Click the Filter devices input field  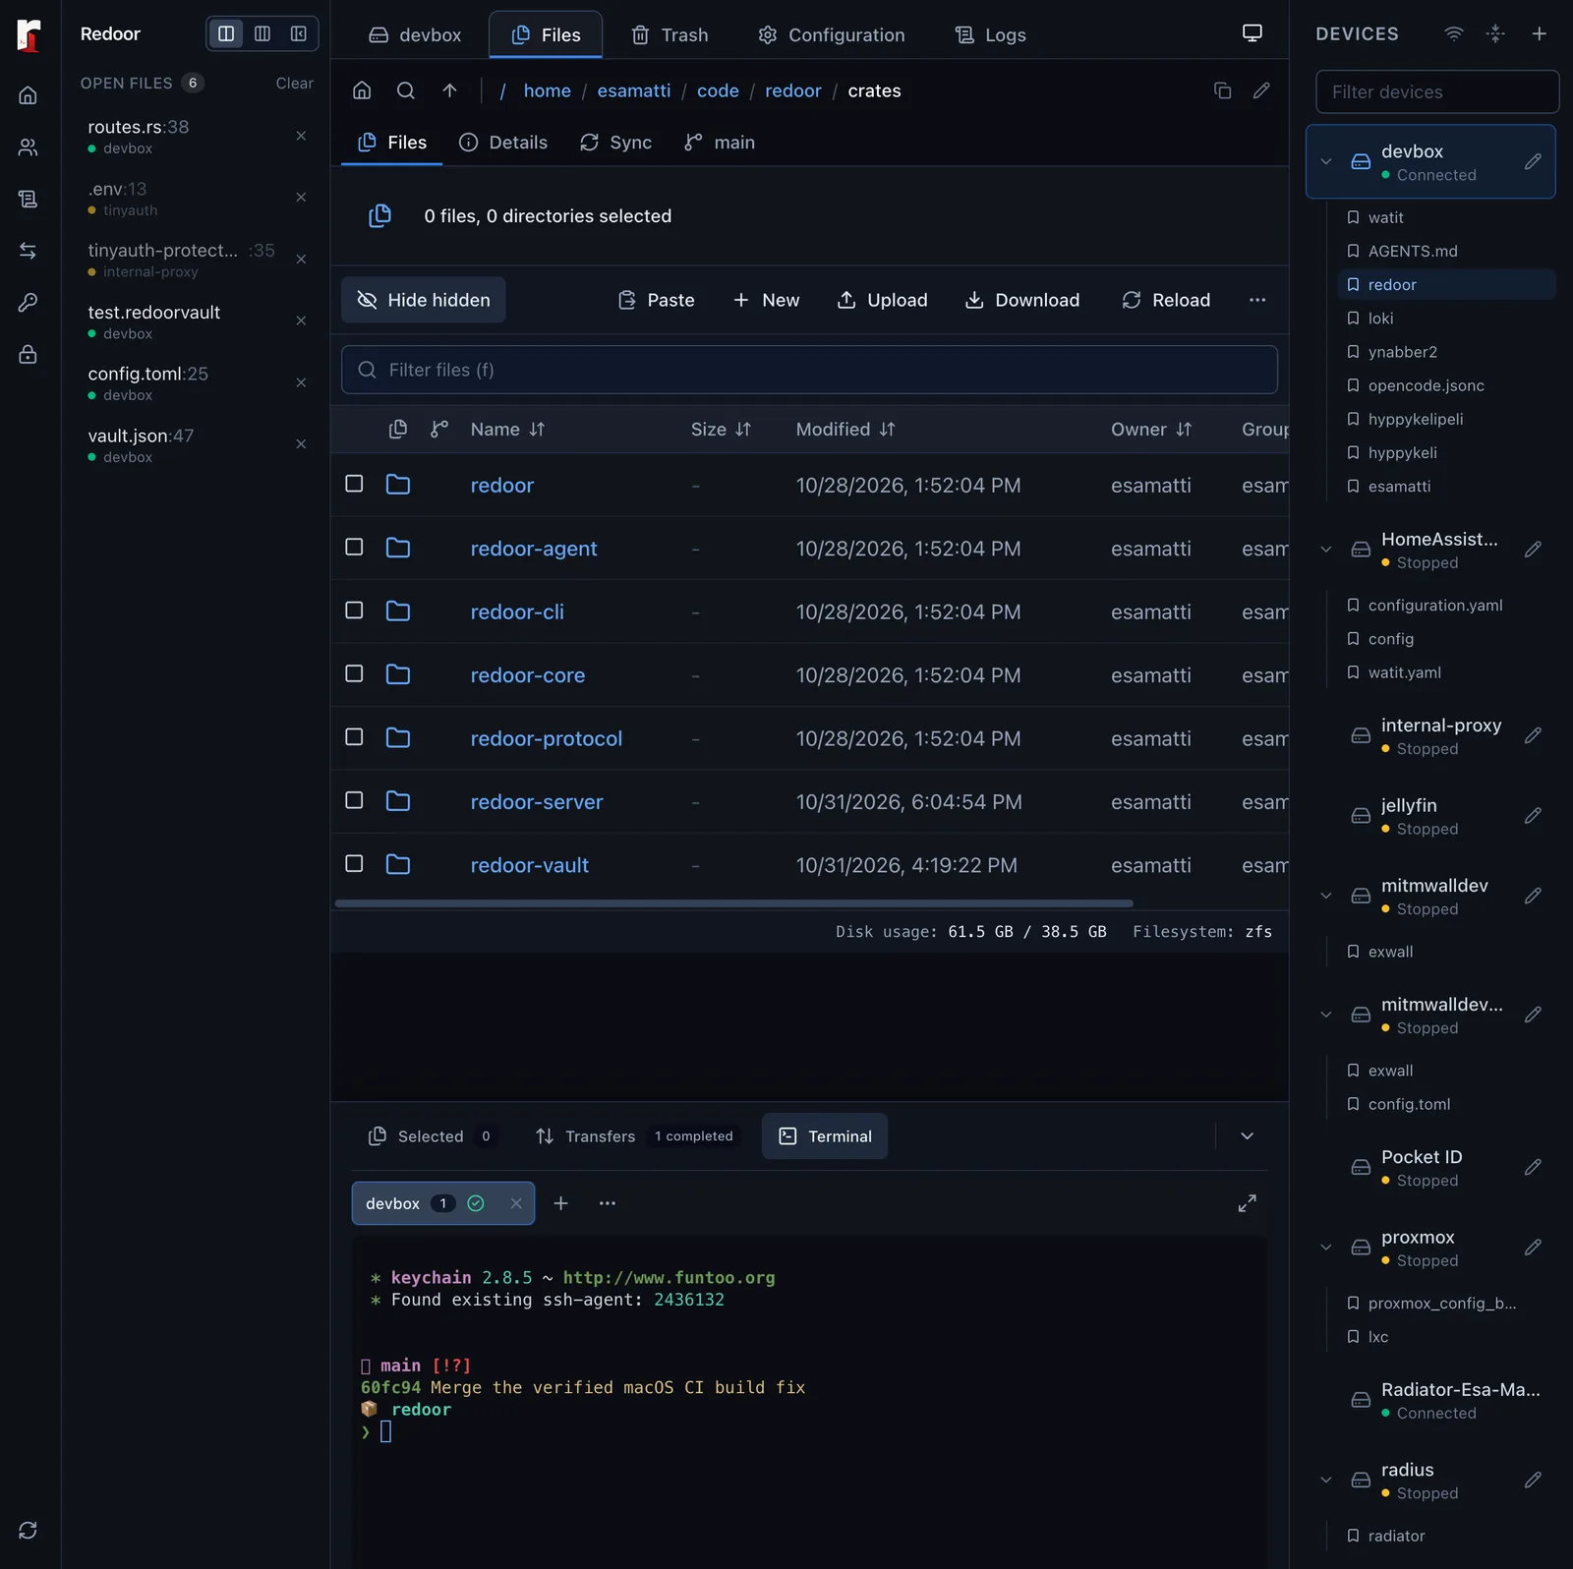[x=1437, y=91]
